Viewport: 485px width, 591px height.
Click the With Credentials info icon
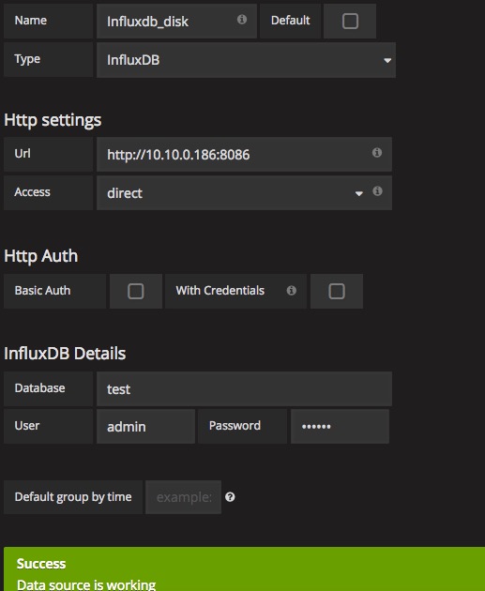point(292,290)
